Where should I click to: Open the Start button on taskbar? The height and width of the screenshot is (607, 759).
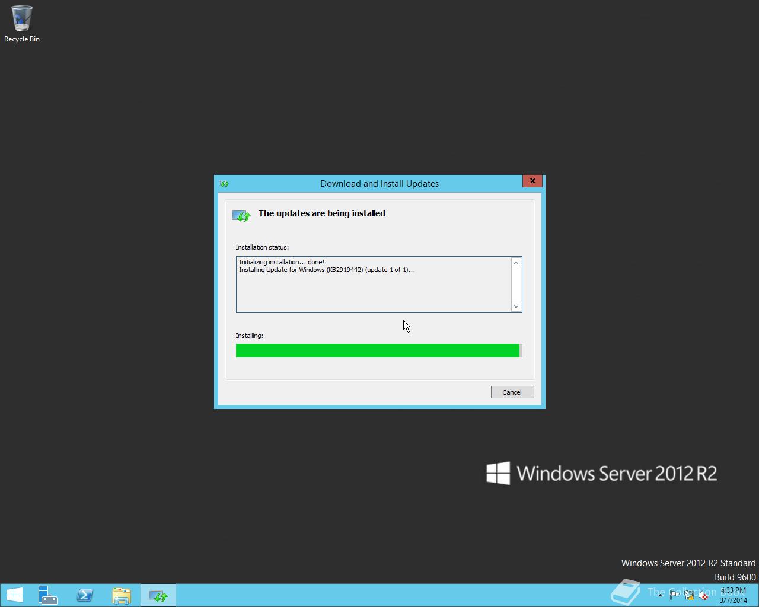click(x=14, y=595)
